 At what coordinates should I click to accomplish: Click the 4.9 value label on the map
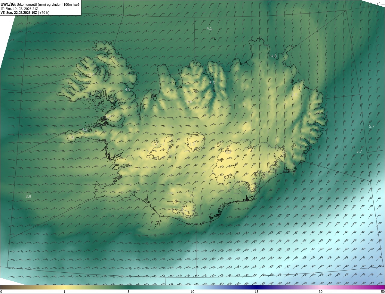click(128, 90)
